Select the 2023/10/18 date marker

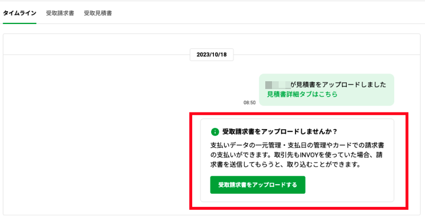(212, 55)
